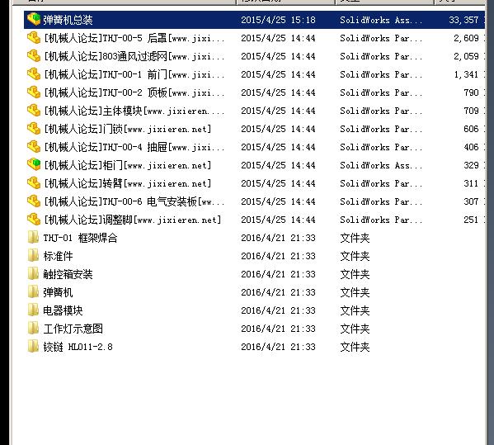Screen dimensions: 494x445
Task: Select the file name 弹簧机总装
Action: pyautogui.click(x=68, y=20)
